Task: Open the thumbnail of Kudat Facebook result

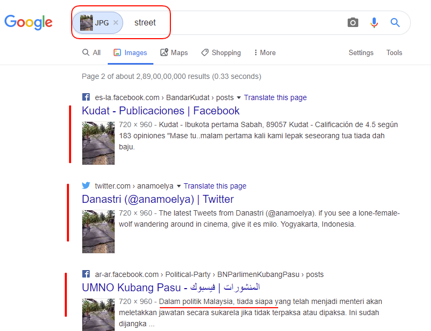Action: point(98,143)
